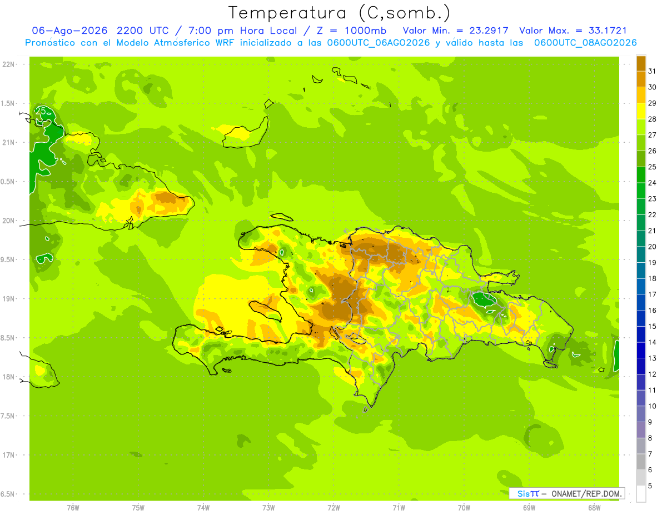The width and height of the screenshot is (667, 515).
Task: Pick the legend swatch between 25 and 26
Action: click(641, 159)
